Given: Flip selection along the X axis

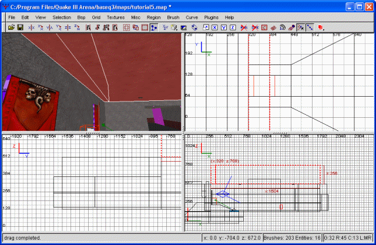Looking at the screenshot, I should [31, 28].
